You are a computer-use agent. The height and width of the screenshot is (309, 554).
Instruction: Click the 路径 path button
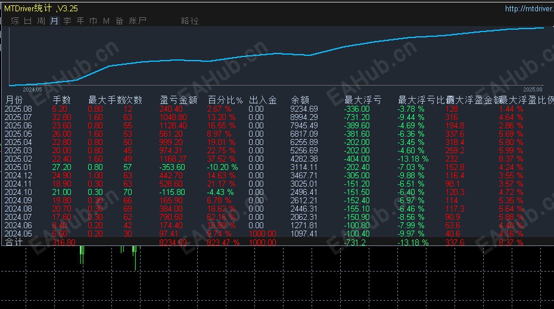190,21
